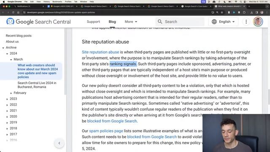Open the Support header tab
This screenshot has width=270, height=152.
pos(93,22)
